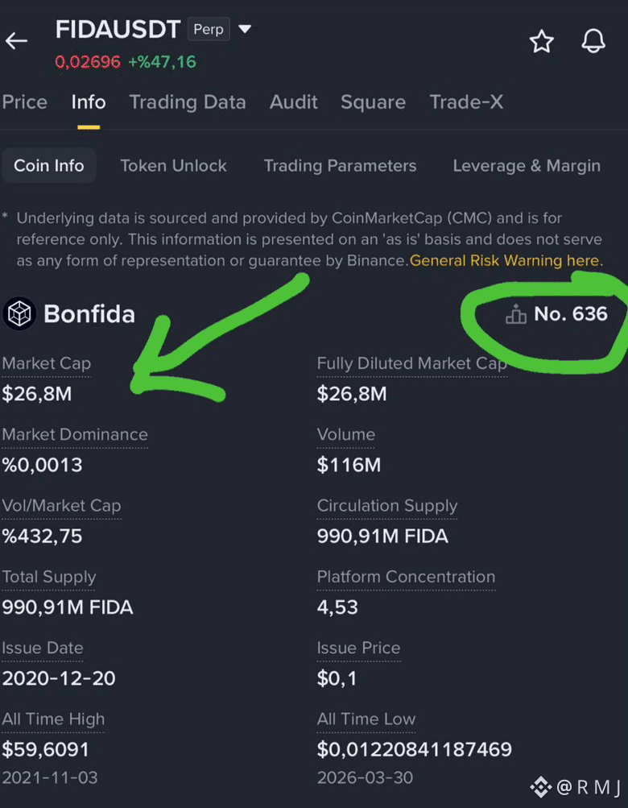Select the Token Unlock sub-tab
Viewport: 628px width, 808px height.
pyautogui.click(x=174, y=165)
